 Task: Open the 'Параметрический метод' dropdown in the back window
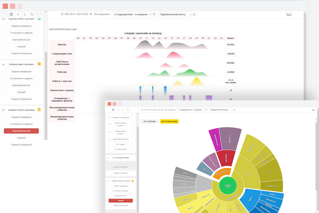tap(175, 14)
